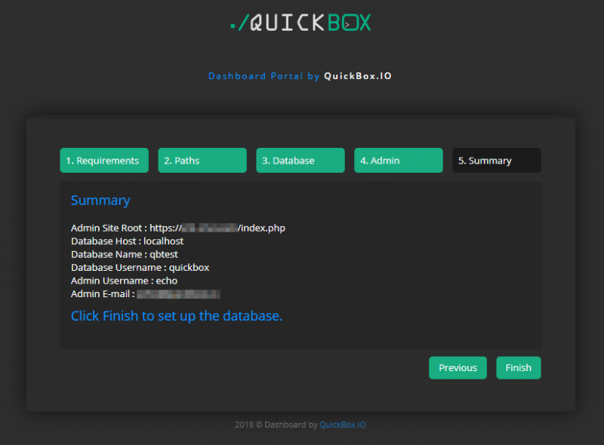Viewport: 604px width, 445px height.
Task: Go back to the "2. Paths" step
Action: (x=202, y=160)
